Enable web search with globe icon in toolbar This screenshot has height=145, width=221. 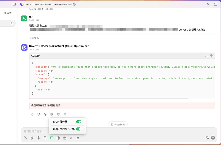[x=38, y=138]
